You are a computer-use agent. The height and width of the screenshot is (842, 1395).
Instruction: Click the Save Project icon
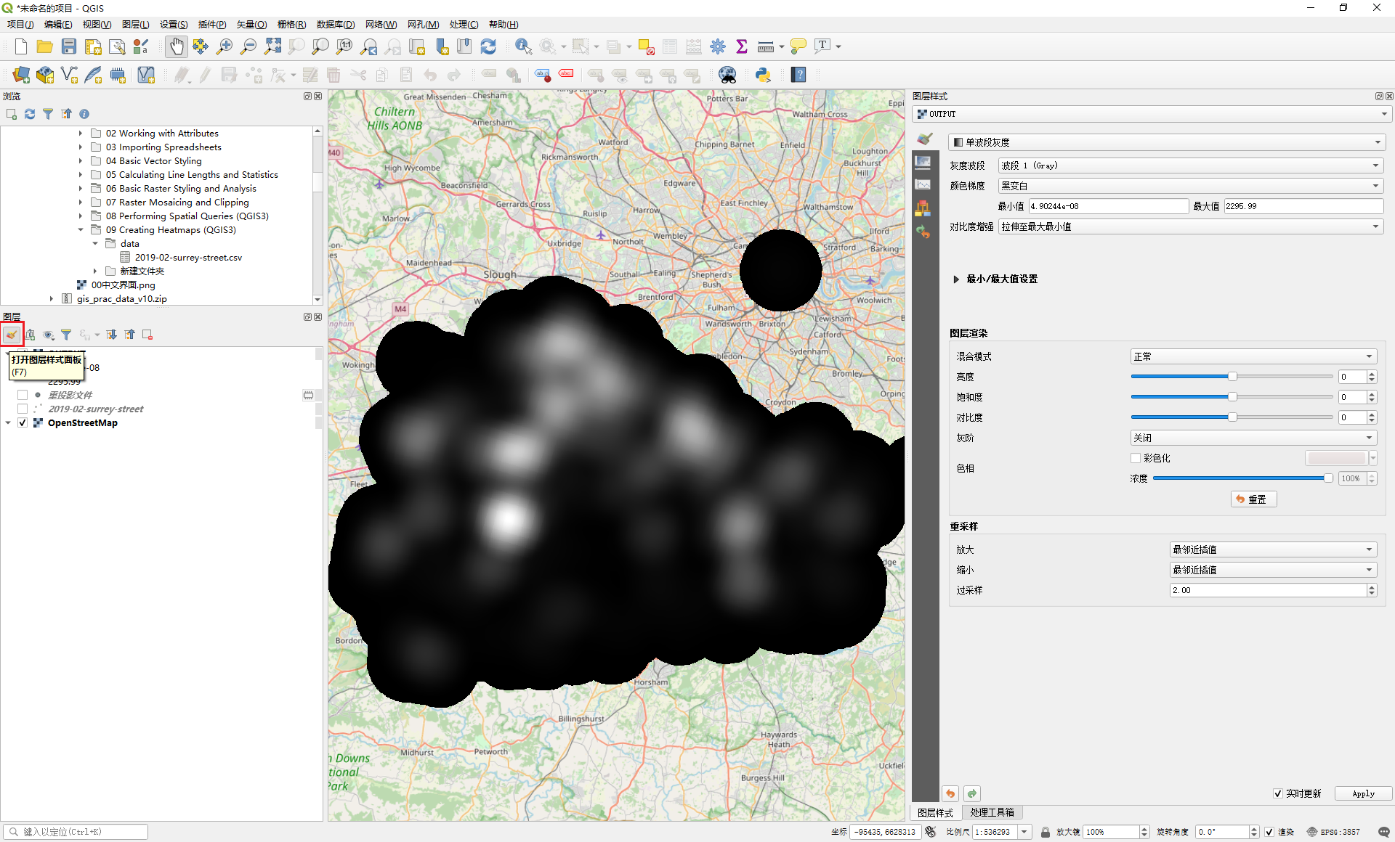[69, 46]
